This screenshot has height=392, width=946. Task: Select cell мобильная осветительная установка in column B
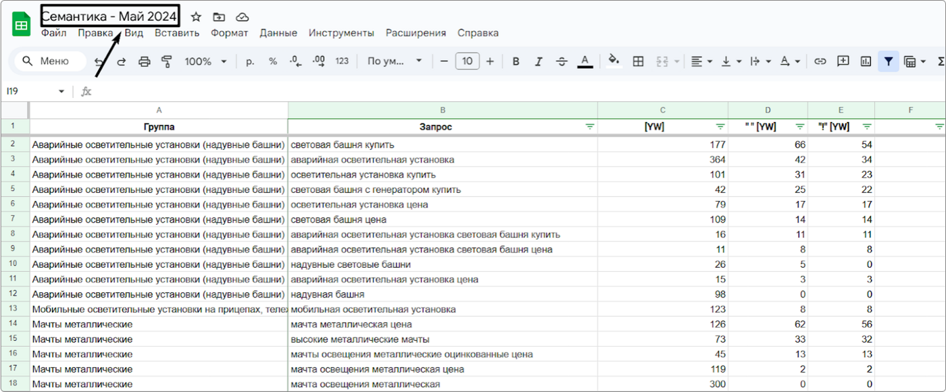(443, 309)
